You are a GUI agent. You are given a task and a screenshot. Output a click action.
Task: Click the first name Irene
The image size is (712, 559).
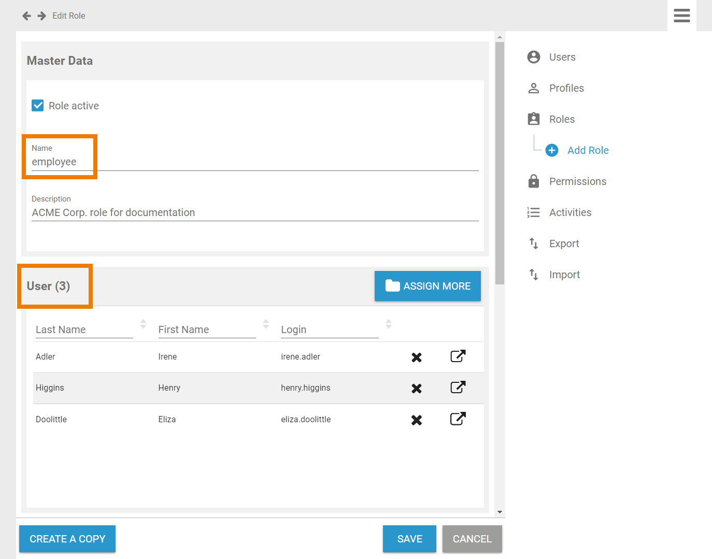(x=167, y=356)
